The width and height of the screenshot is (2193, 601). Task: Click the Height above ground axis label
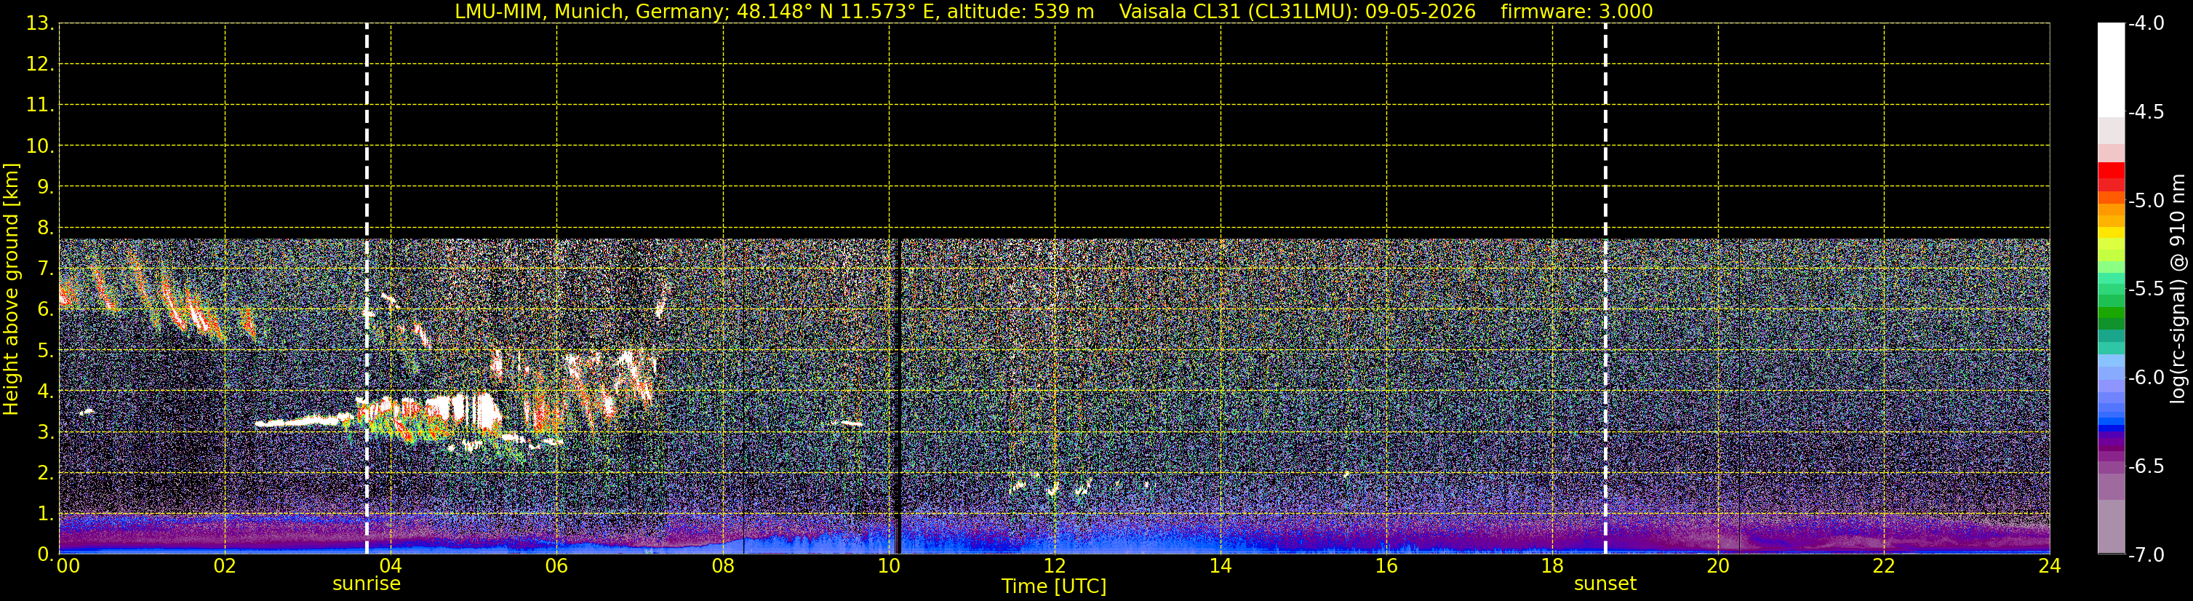pos(11,290)
